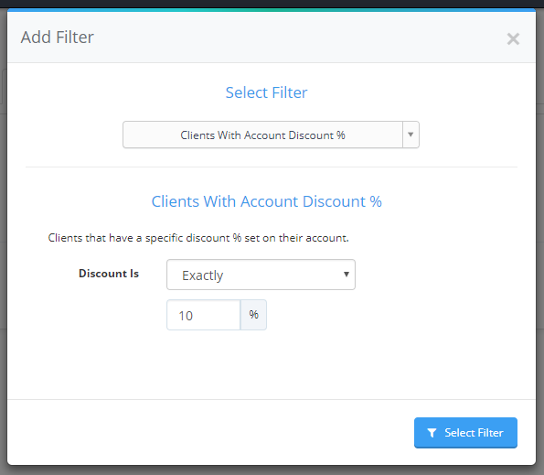
Task: Click the dimmed backdrop right of the dialog
Action: click(x=540, y=243)
